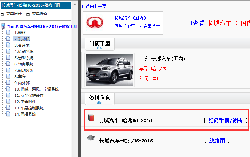Click the title bar 长城汽车-哈弗H6-2016-维修手册
Viewport: 250px width, 157px height.
pos(36,6)
